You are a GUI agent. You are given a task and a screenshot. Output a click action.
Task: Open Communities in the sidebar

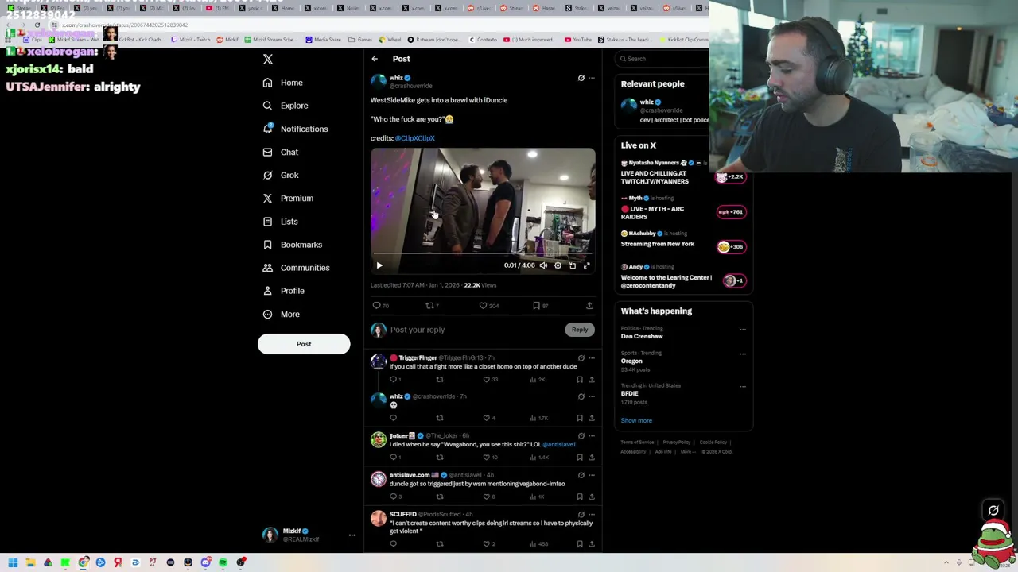(296, 268)
